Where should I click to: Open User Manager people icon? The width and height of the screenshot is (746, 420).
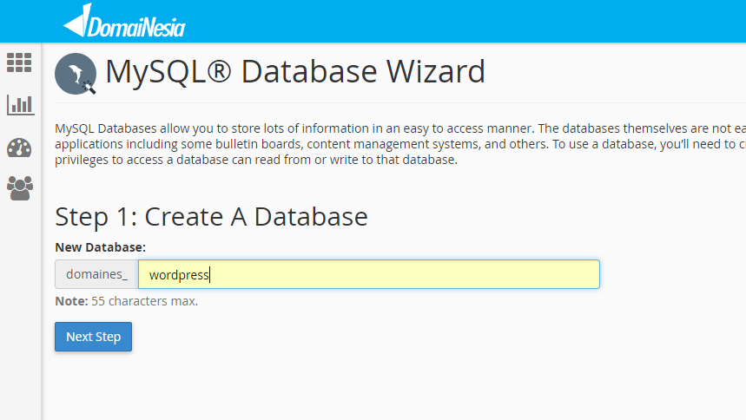(x=20, y=188)
